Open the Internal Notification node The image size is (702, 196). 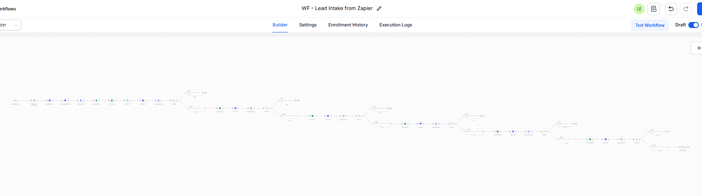[x=96, y=100]
